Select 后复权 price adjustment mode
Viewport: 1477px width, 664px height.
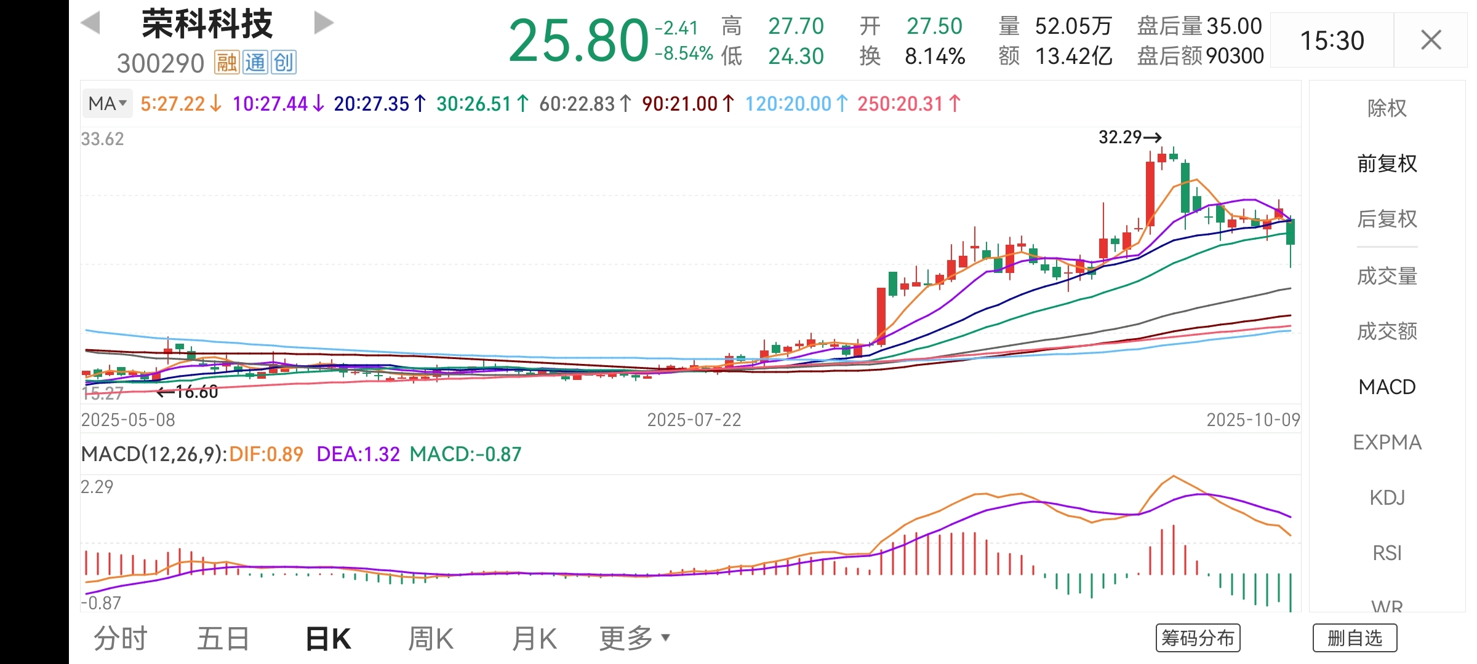pos(1387,219)
